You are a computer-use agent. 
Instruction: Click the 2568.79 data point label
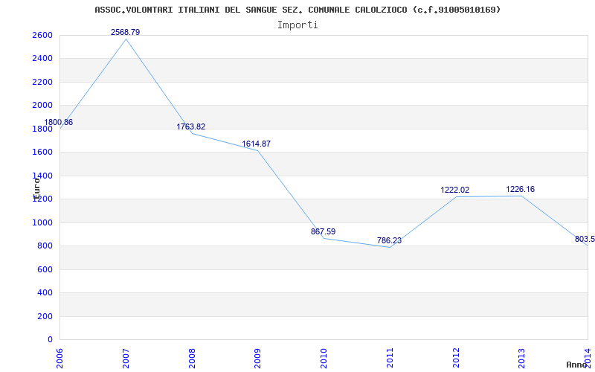(x=125, y=32)
